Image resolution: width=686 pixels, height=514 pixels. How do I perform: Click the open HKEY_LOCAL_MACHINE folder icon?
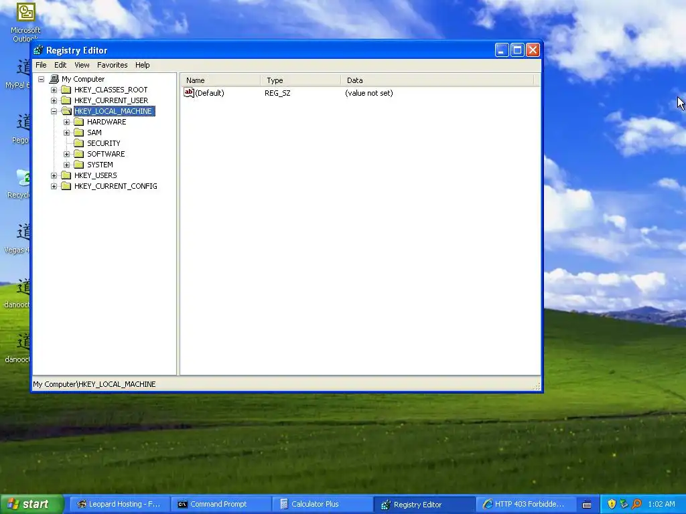click(x=66, y=111)
